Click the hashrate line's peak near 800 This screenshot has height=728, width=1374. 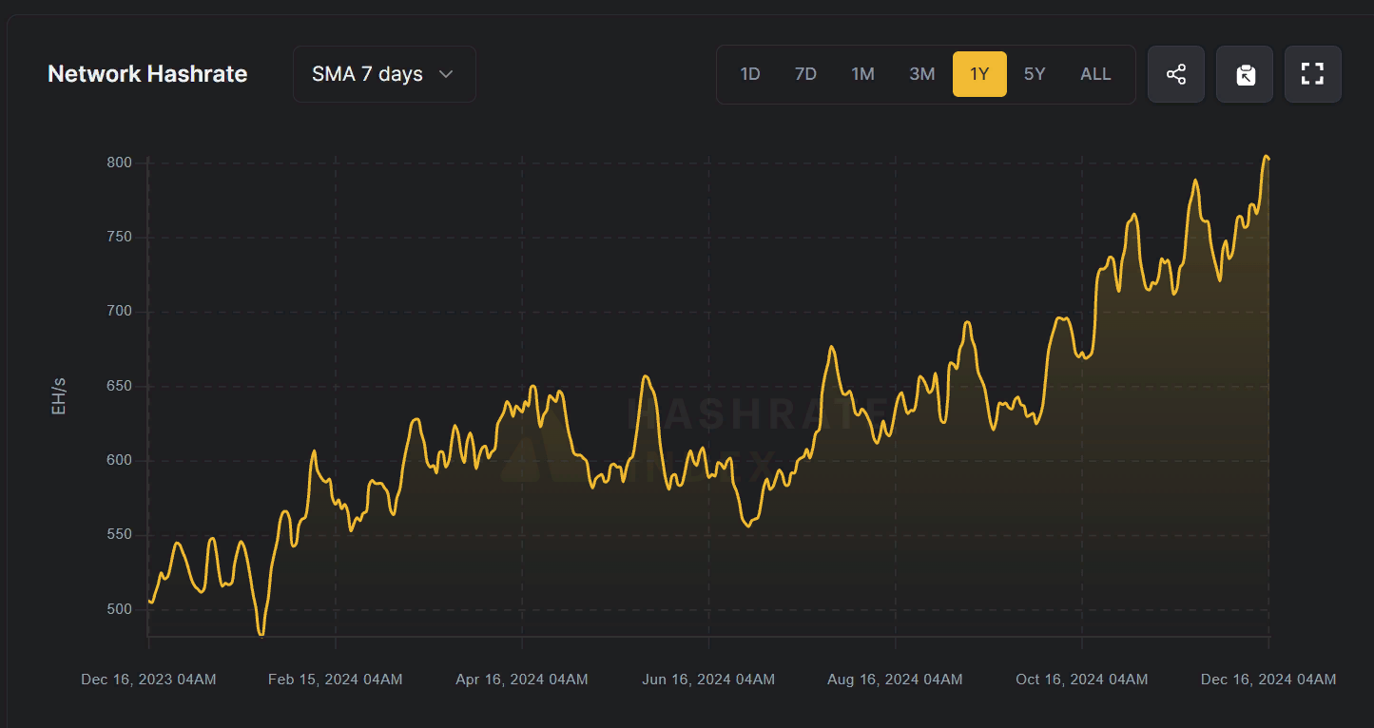click(x=1266, y=157)
